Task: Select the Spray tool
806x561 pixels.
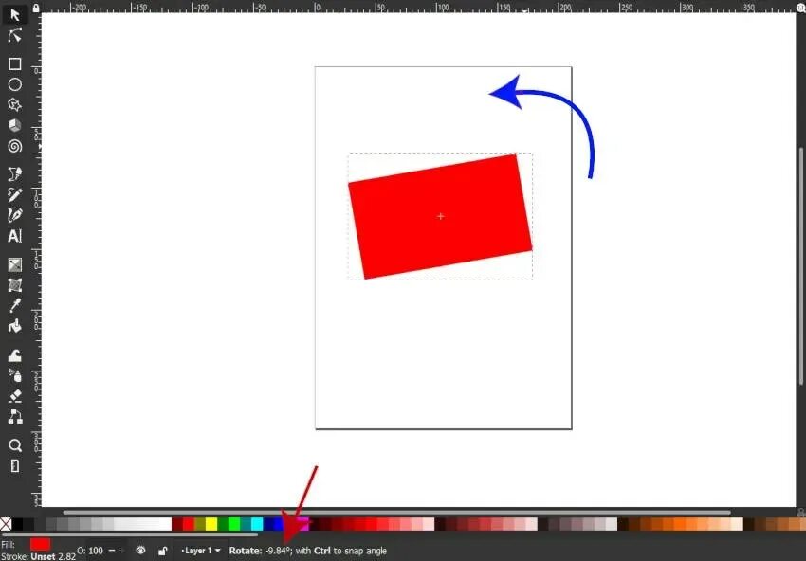Action: (14, 375)
